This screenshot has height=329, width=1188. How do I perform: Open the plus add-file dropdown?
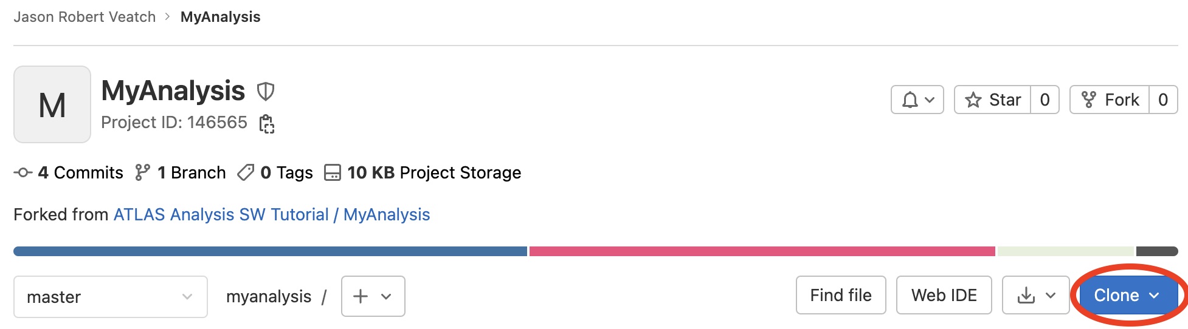click(373, 296)
